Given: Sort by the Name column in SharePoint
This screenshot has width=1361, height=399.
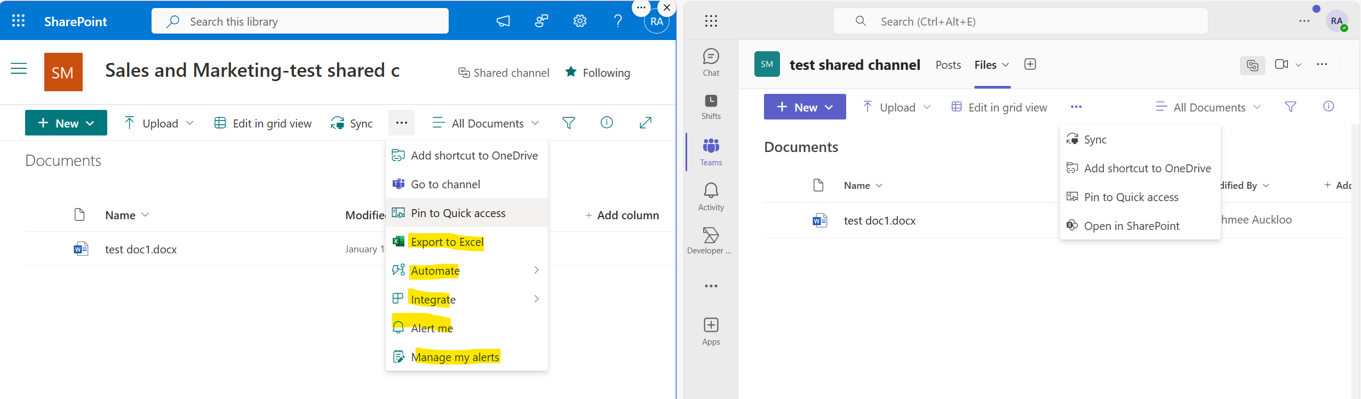Looking at the screenshot, I should [x=127, y=215].
